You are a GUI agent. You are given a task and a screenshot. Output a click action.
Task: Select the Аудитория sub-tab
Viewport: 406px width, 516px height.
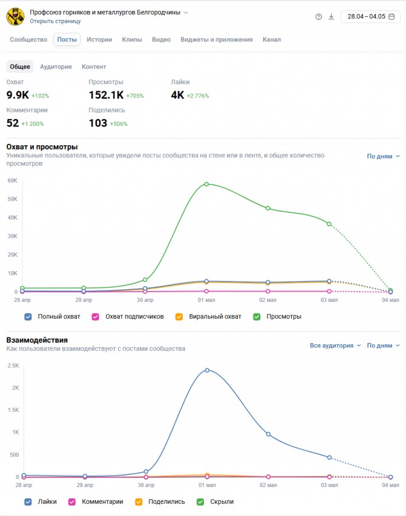[x=56, y=67]
